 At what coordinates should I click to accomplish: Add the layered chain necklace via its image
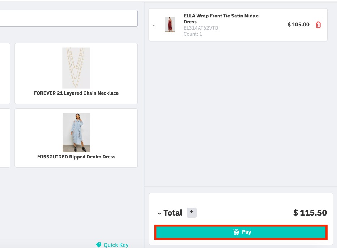coord(76,68)
